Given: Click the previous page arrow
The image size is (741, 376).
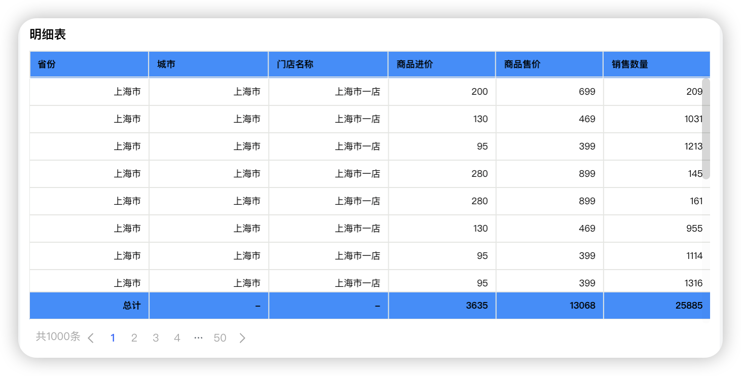Looking at the screenshot, I should 91,337.
